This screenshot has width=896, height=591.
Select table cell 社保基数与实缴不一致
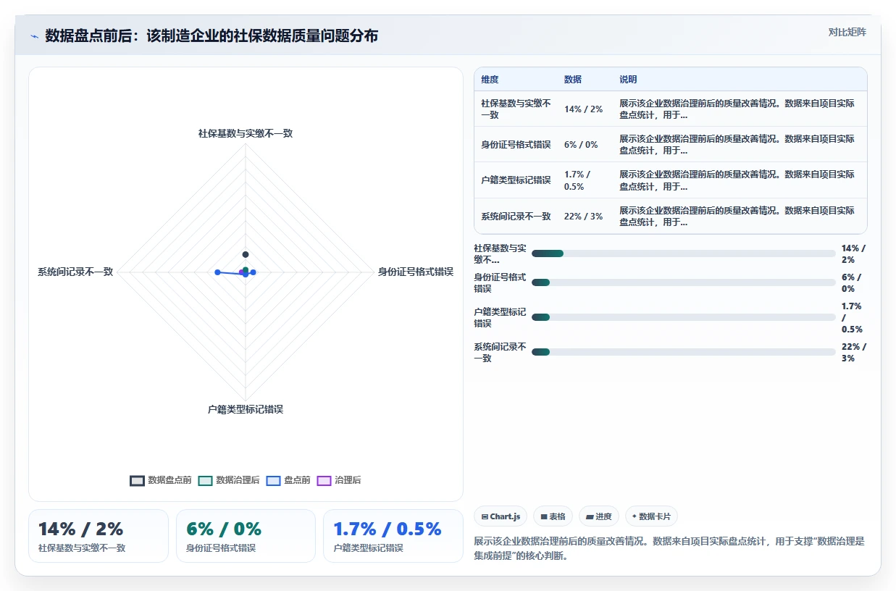(x=516, y=109)
